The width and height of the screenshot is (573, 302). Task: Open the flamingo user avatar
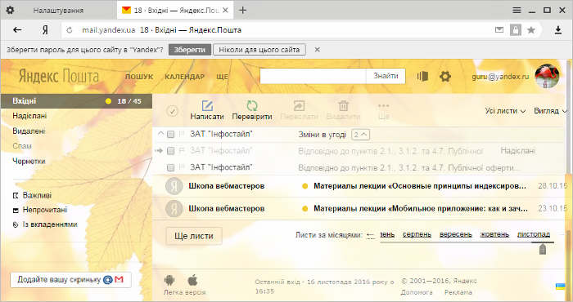547,76
